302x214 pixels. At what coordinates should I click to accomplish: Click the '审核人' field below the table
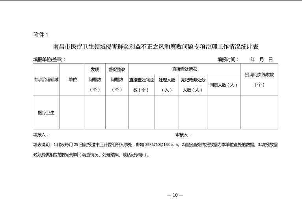coord(183,135)
